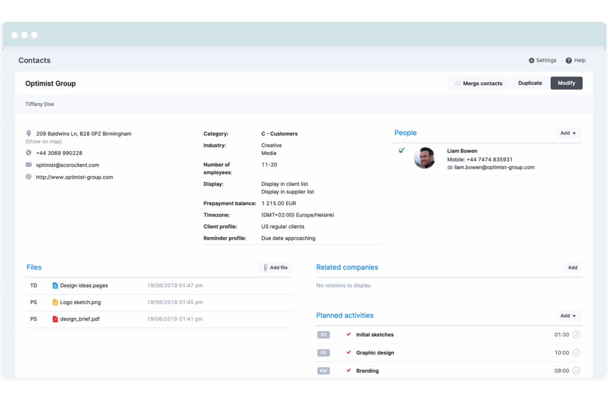Open optimist@scoroclient.com email link
Screen dimensions: 608x404
(x=68, y=165)
